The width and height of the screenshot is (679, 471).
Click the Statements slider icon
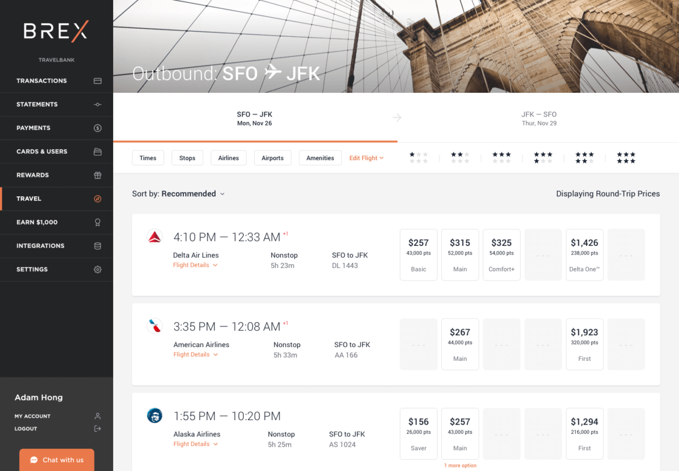pyautogui.click(x=97, y=105)
